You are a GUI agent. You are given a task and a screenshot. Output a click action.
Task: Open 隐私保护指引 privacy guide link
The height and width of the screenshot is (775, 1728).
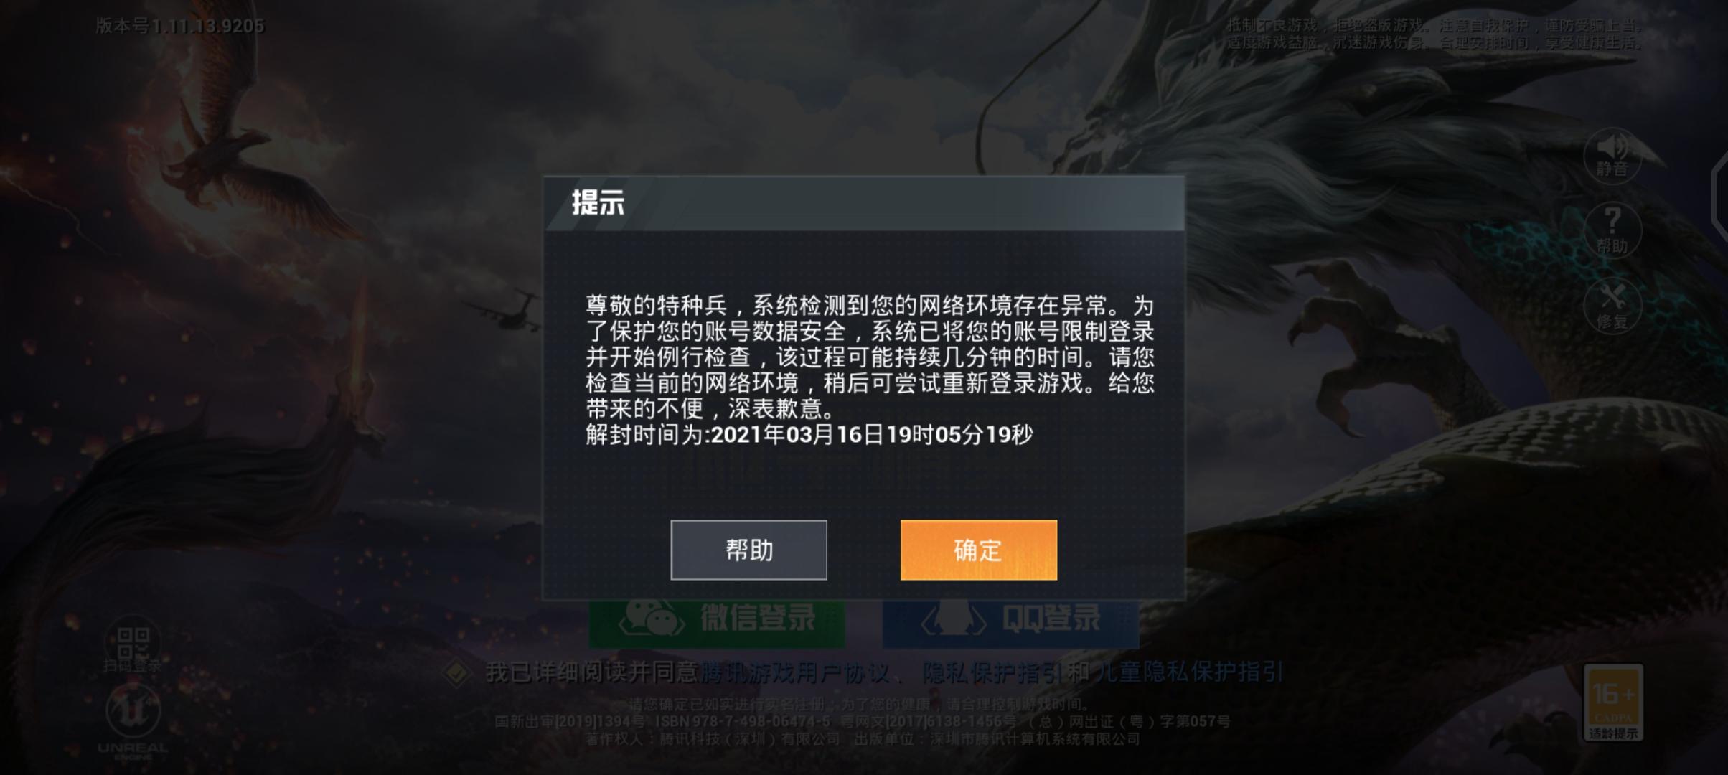(x=992, y=672)
